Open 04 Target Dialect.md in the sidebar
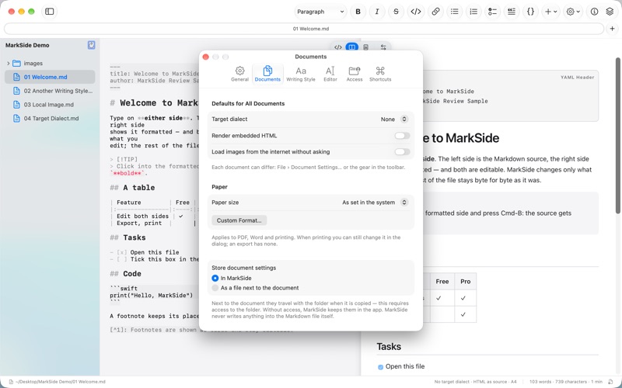The width and height of the screenshot is (622, 388). click(x=50, y=119)
